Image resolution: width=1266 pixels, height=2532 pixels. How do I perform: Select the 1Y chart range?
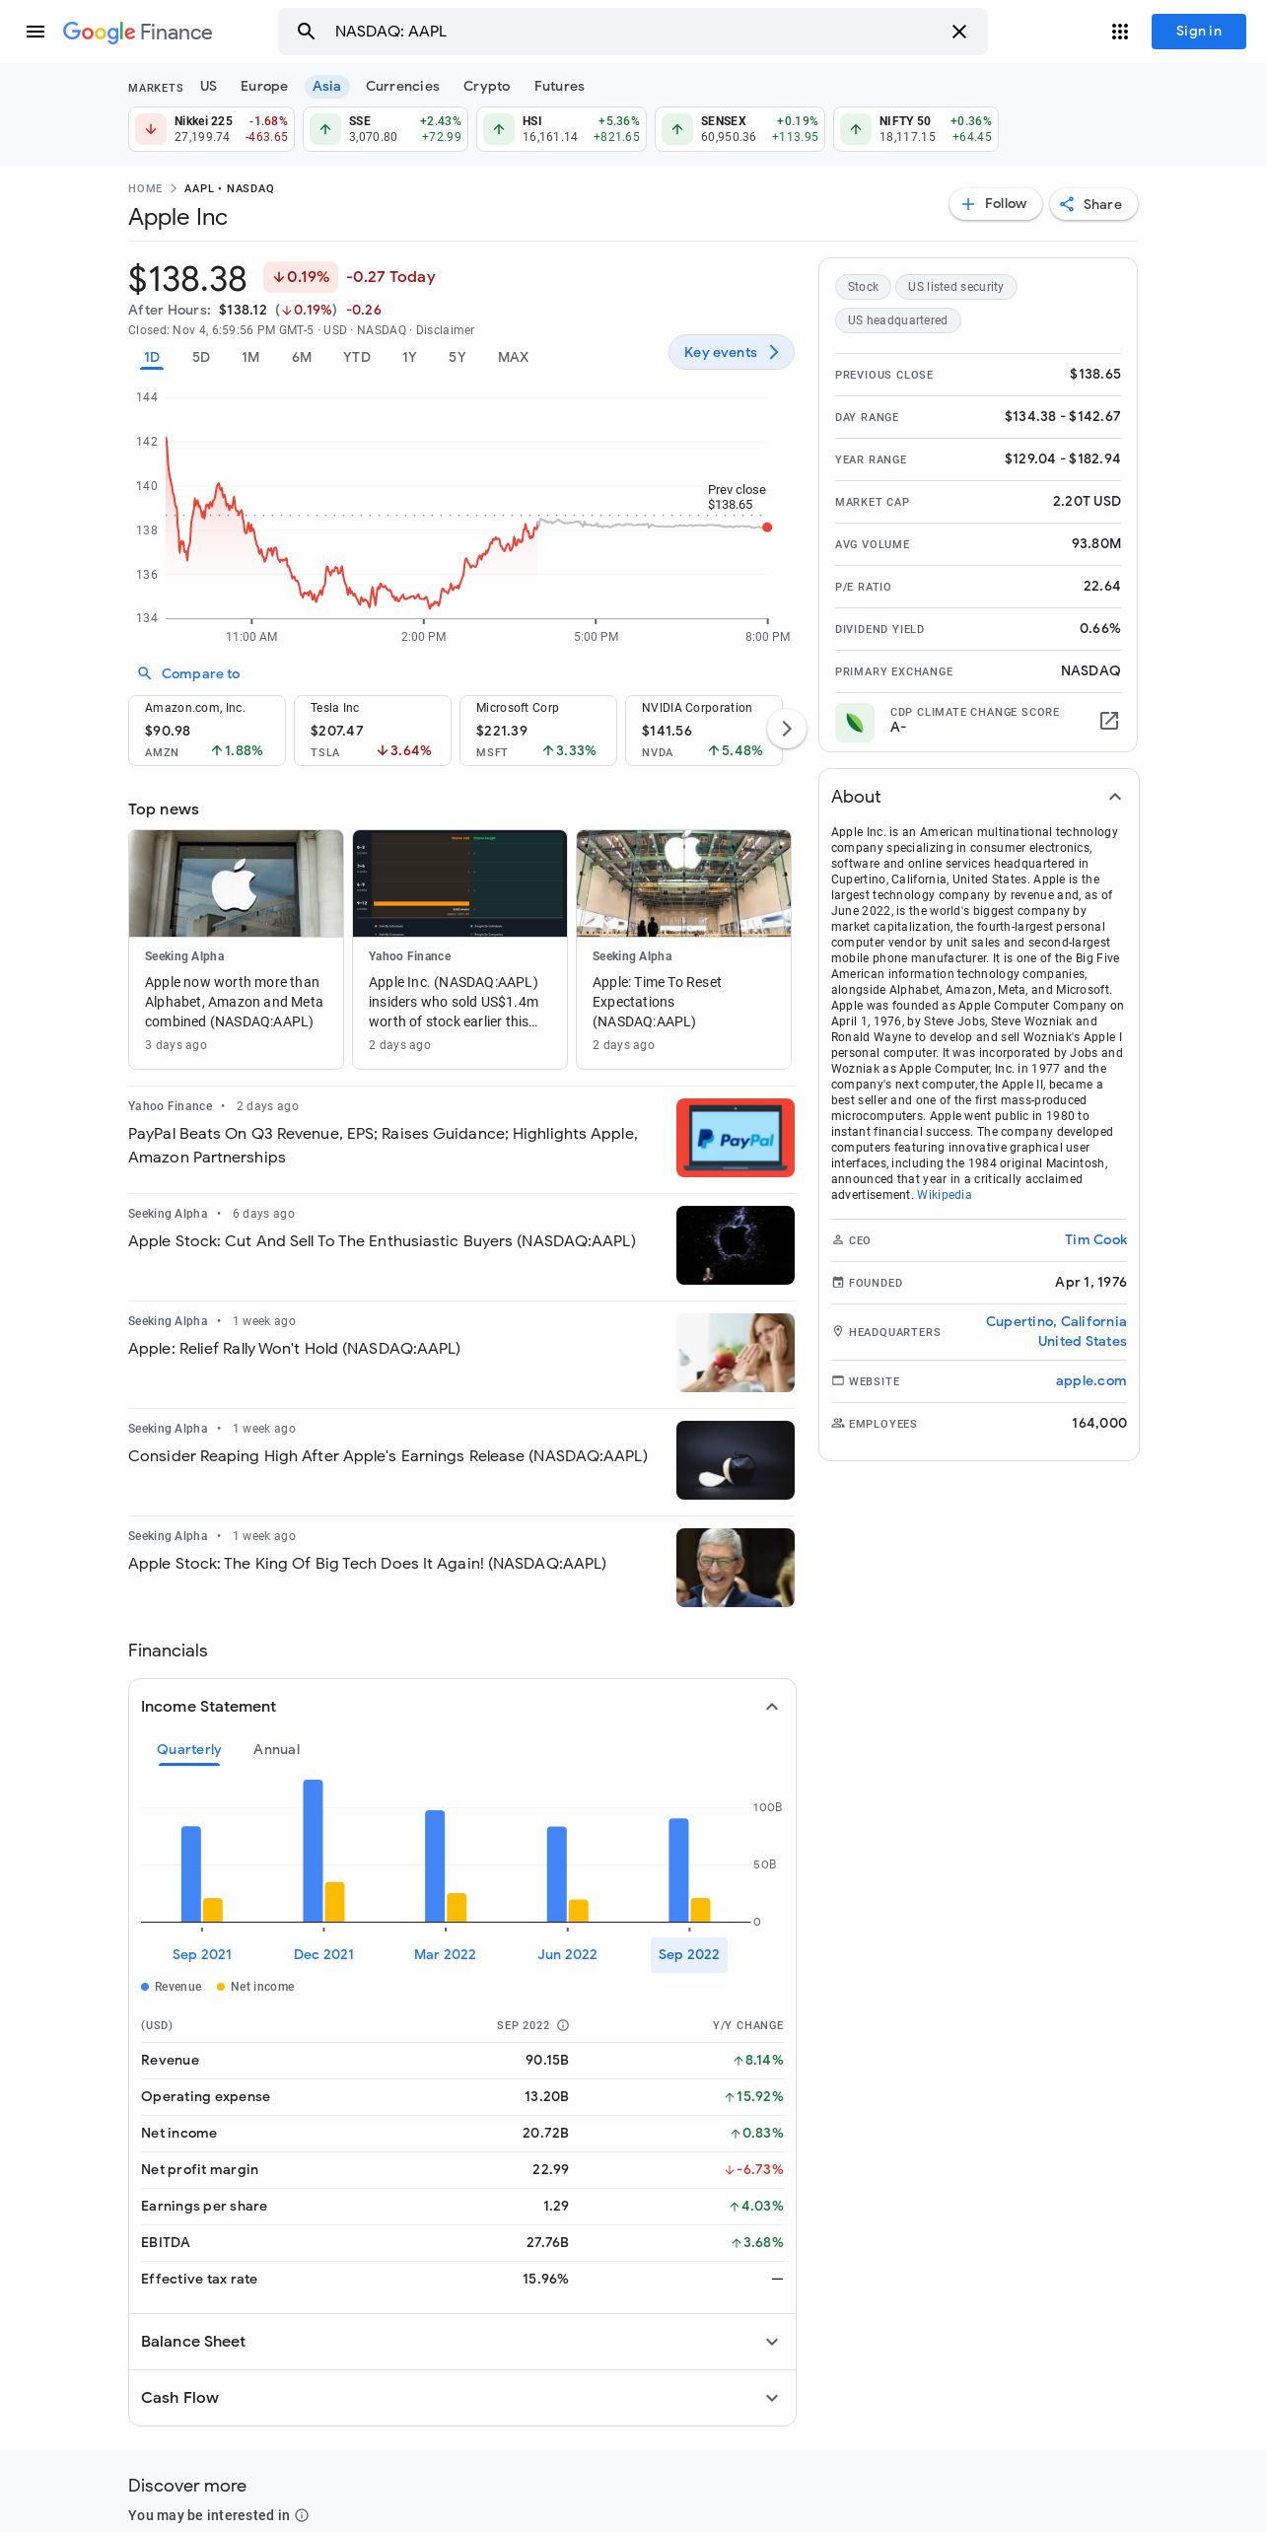409,357
